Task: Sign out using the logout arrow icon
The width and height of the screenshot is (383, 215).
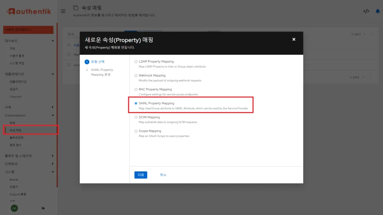Action: coord(43,208)
